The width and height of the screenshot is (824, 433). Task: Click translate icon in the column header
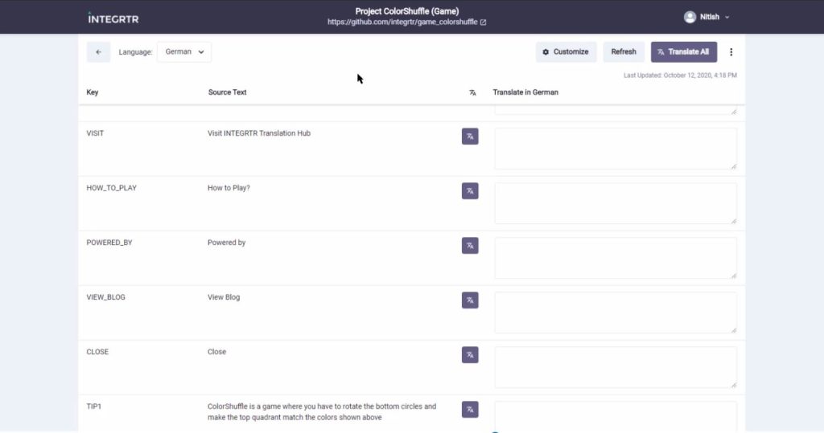[x=472, y=92]
